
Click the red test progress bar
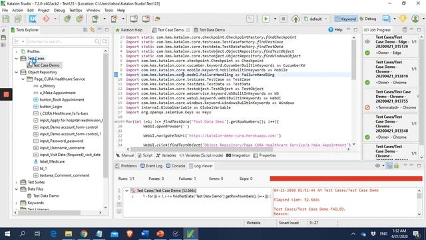pos(346,179)
